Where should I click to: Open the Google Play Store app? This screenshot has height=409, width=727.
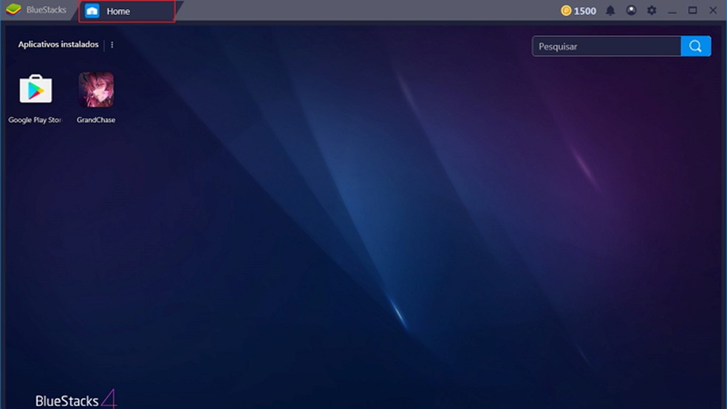(35, 89)
